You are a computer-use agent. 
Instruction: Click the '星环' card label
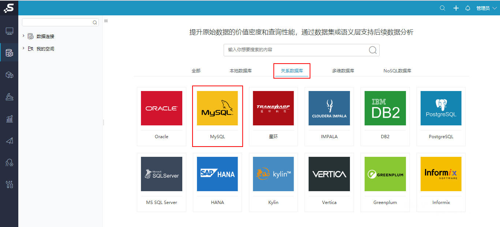[x=273, y=137]
